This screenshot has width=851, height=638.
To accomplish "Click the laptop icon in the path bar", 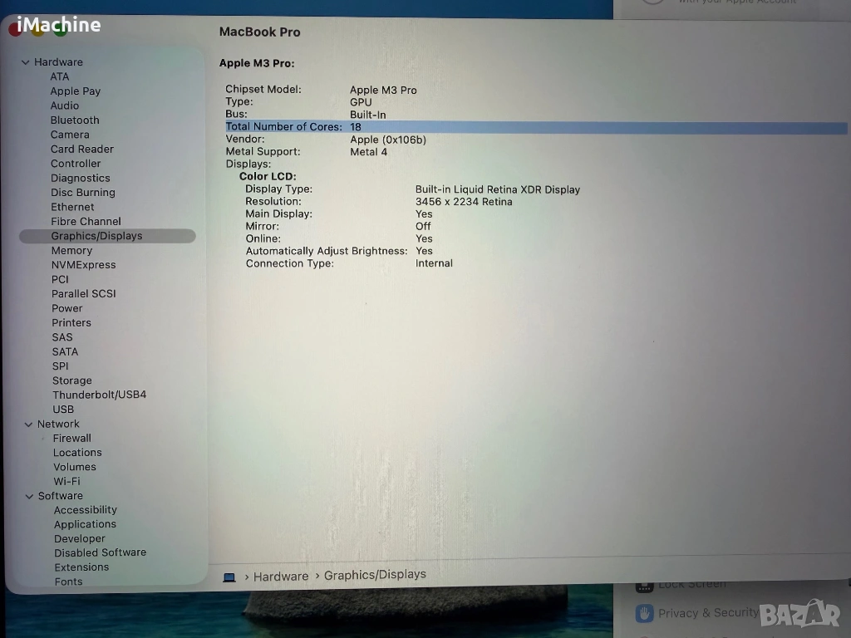I will click(x=230, y=577).
